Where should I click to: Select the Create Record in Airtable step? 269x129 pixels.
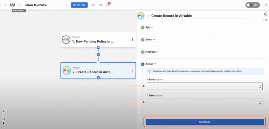pyautogui.click(x=98, y=70)
